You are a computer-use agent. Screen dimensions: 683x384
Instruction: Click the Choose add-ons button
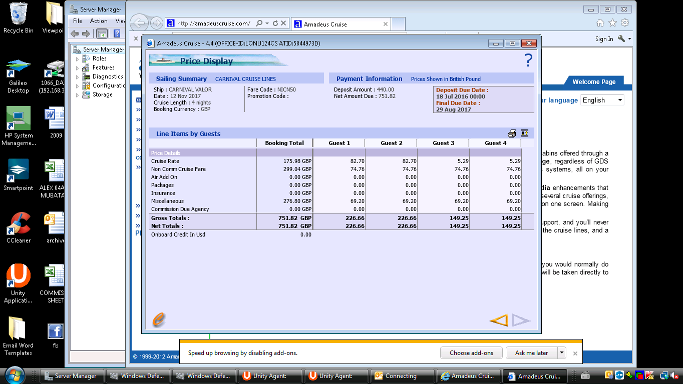471,352
